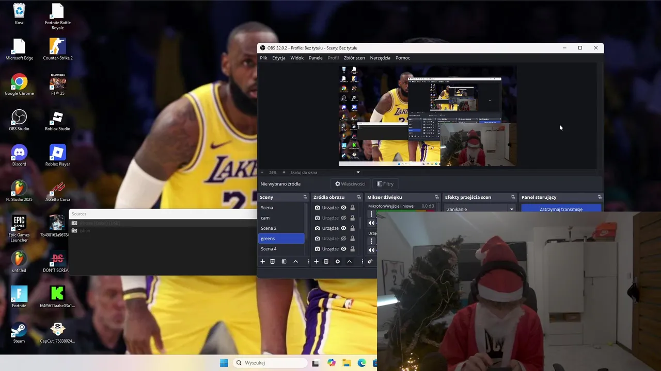
Task: Add a new source in Źródła obrazu
Action: click(x=316, y=261)
